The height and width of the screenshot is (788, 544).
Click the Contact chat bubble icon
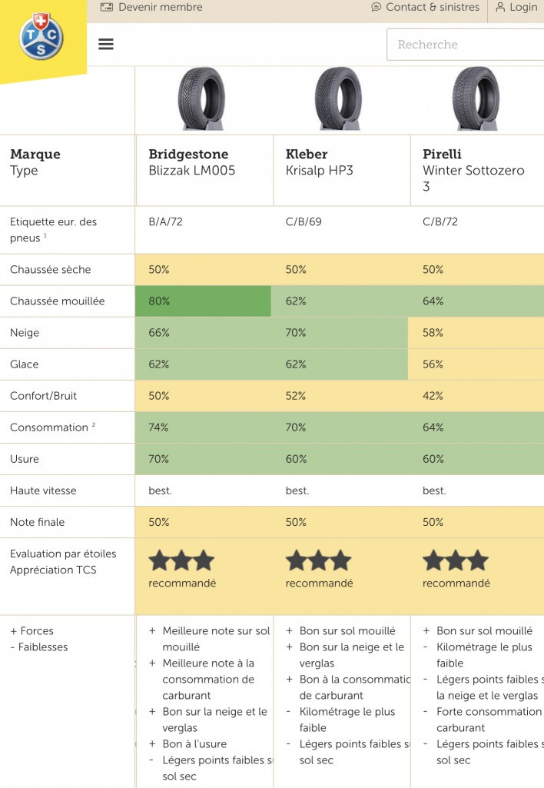[376, 7]
